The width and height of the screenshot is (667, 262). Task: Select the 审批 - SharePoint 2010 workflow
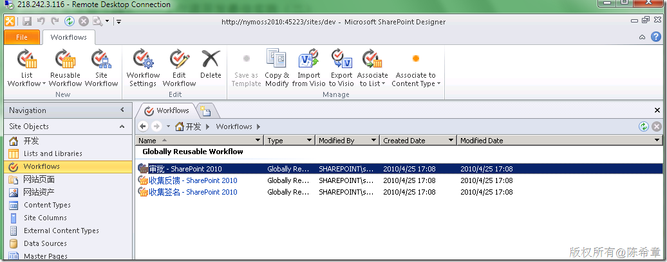(x=399, y=169)
